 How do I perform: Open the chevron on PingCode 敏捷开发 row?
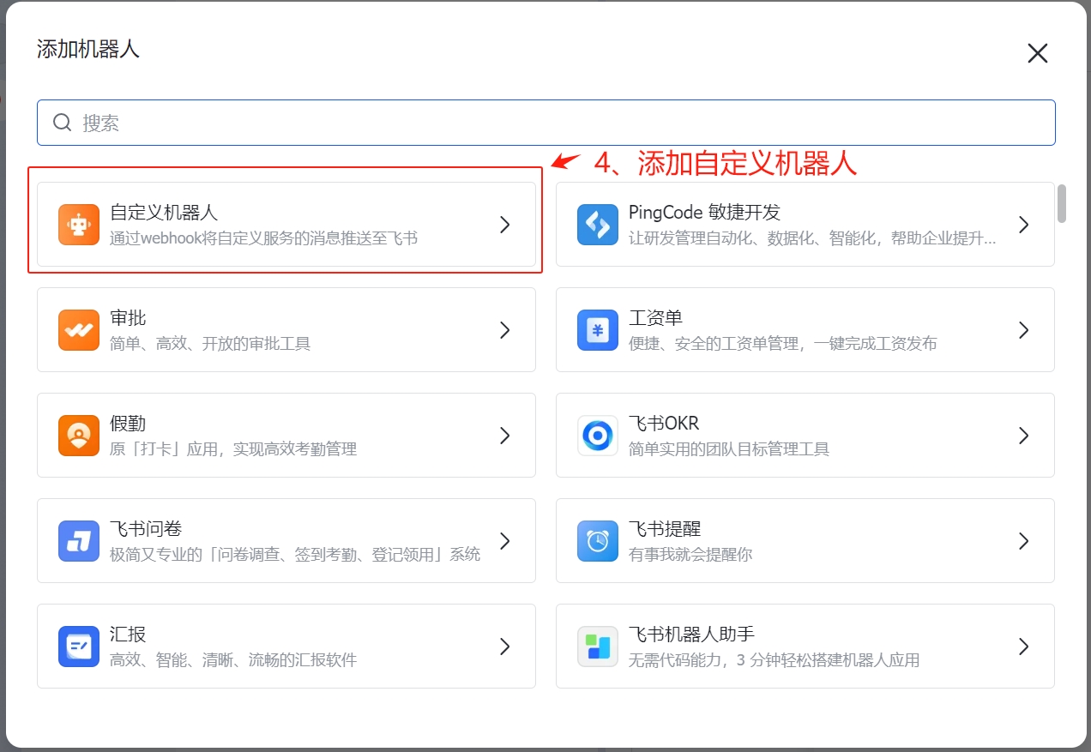tap(1023, 225)
